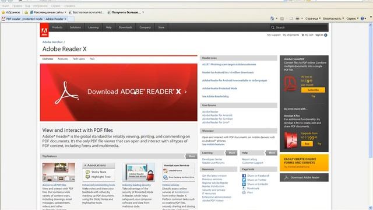Click the info icon beside Sign in
Screen dimensions: 373x210
[326, 35]
